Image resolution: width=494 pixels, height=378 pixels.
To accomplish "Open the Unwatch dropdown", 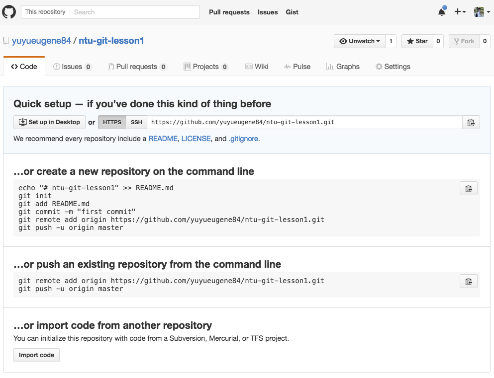I will (360, 41).
